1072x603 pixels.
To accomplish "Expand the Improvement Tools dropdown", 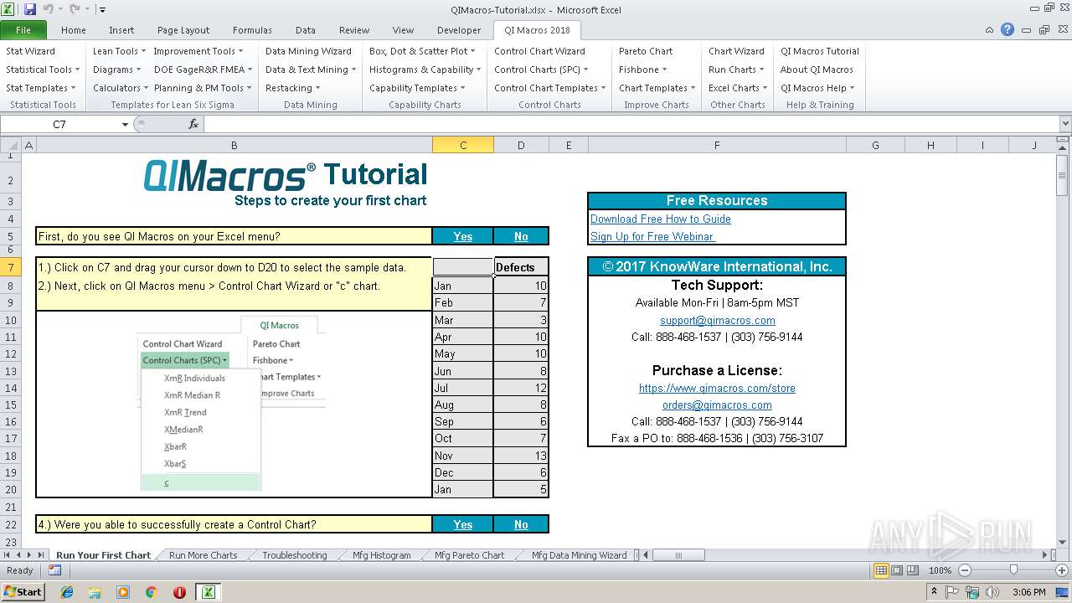I will pos(198,51).
